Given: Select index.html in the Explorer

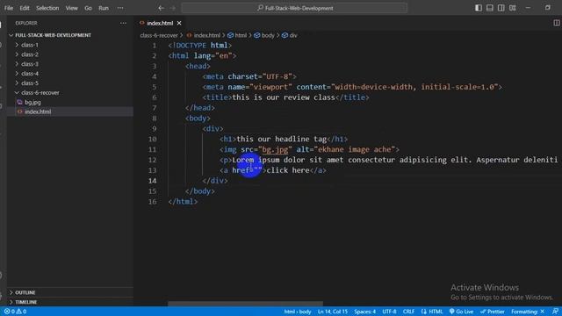Looking at the screenshot, I should pos(38,111).
